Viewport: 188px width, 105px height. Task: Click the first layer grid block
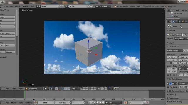(85, 89)
